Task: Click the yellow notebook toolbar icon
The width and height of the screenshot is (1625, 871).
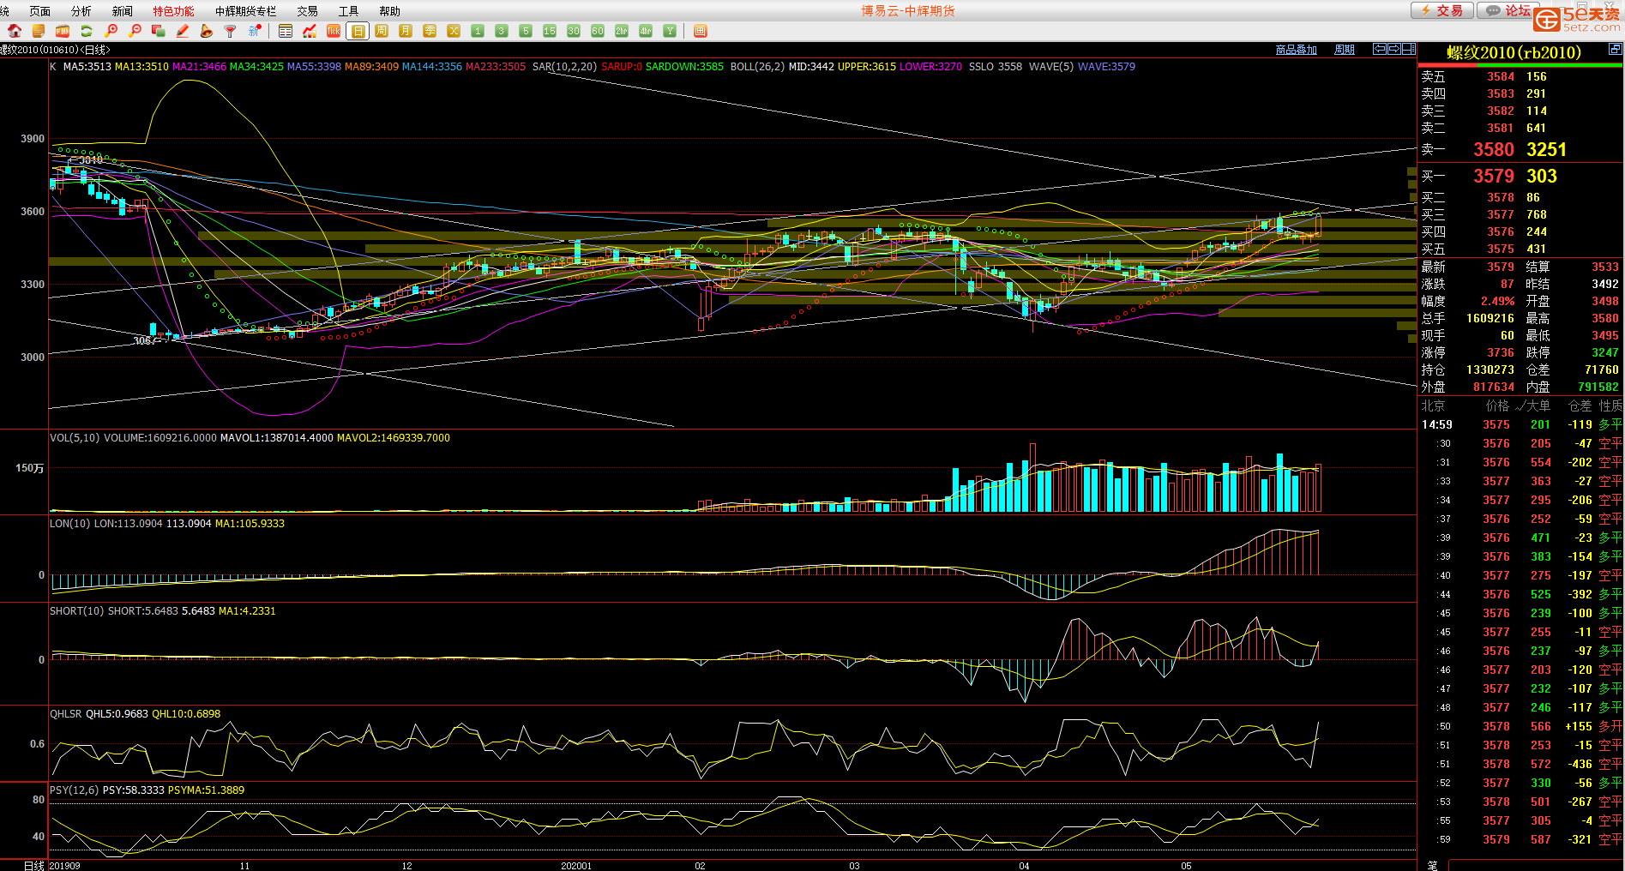Action: (39, 31)
